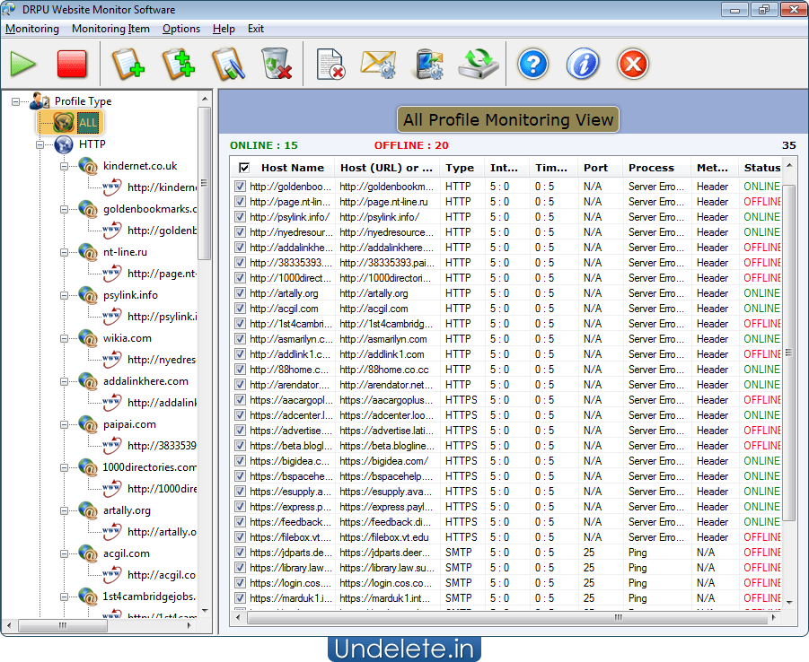This screenshot has width=809, height=662.
Task: Click the table scroll-down arrow
Action: point(789,602)
